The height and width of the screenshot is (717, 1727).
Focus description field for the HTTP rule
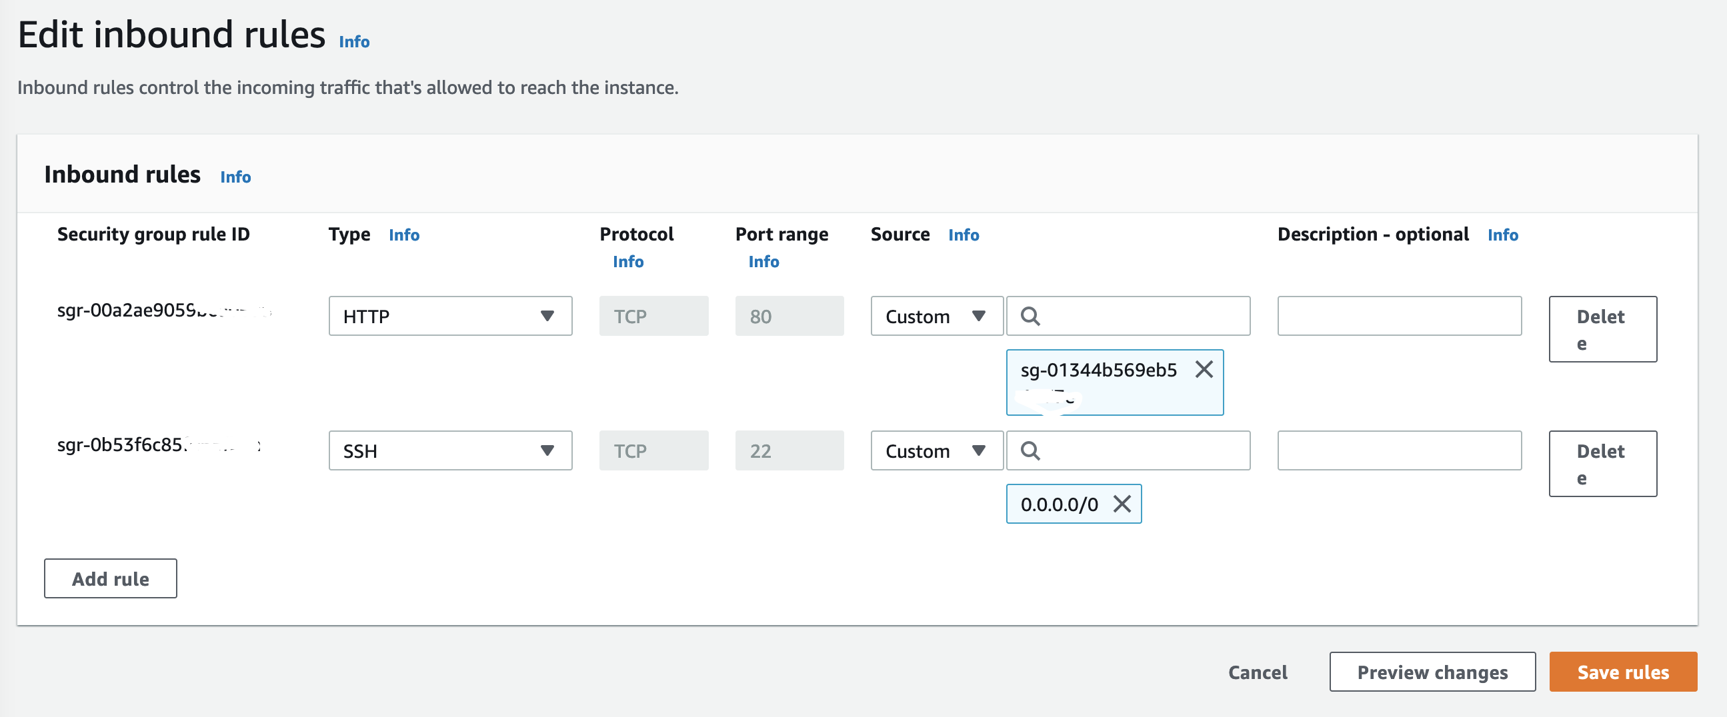tap(1399, 317)
